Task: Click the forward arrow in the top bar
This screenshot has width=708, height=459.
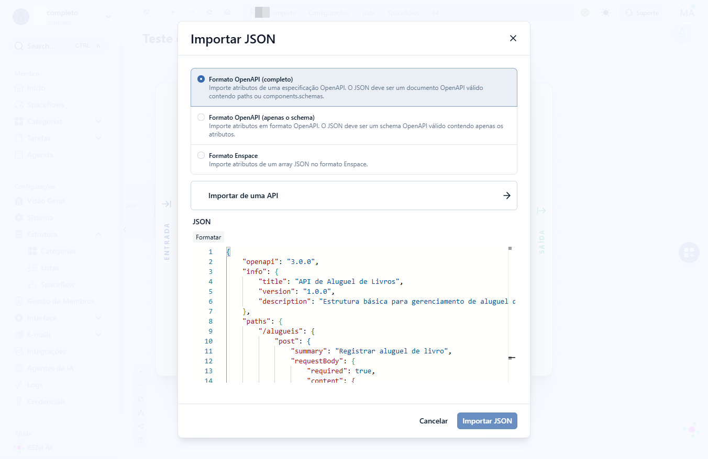Action: click(192, 12)
